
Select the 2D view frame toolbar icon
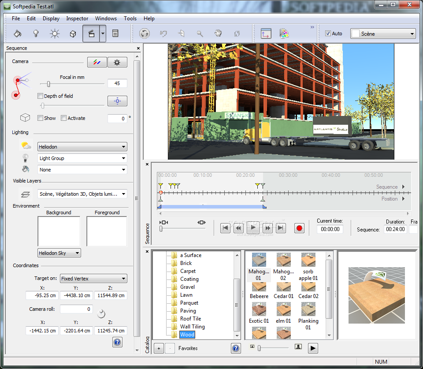tap(266, 33)
